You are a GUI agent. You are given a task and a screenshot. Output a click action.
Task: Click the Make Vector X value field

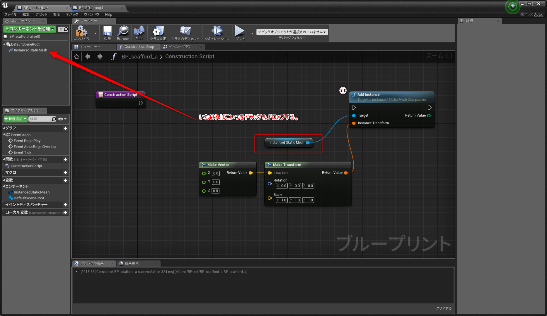216,173
